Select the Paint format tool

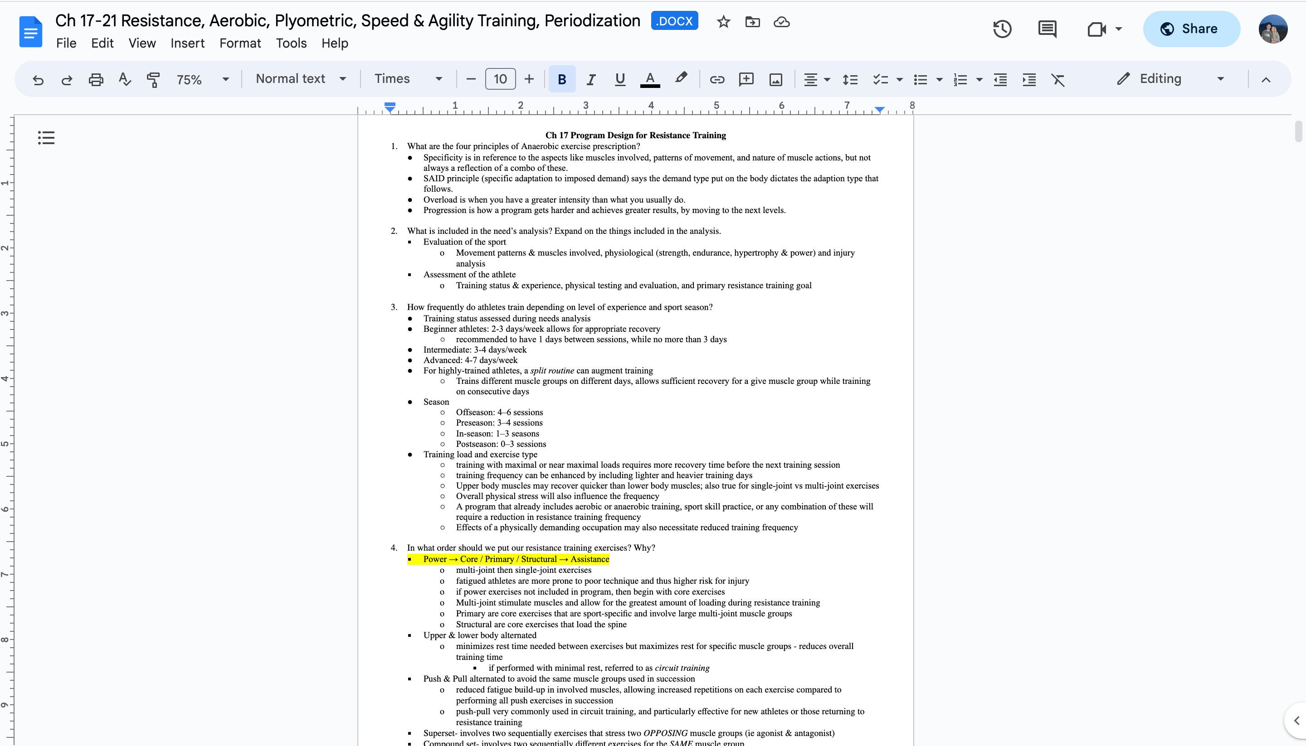[153, 79]
